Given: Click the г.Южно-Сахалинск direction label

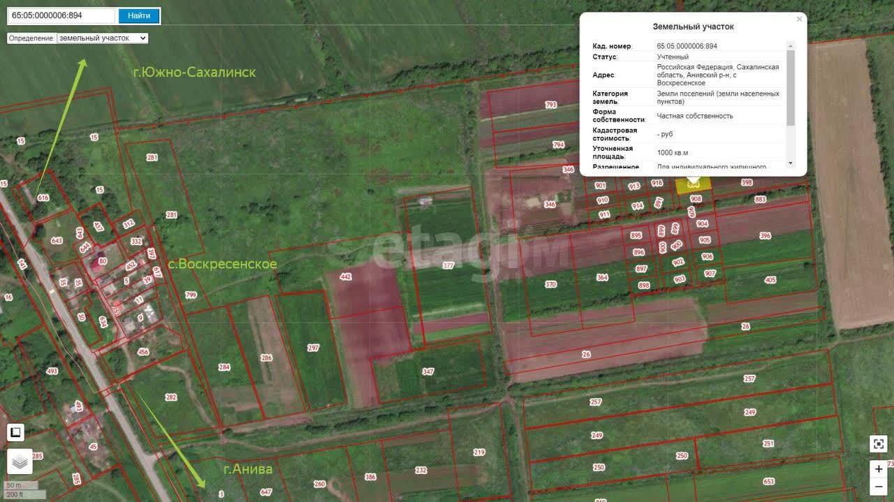Looking at the screenshot, I should [194, 72].
